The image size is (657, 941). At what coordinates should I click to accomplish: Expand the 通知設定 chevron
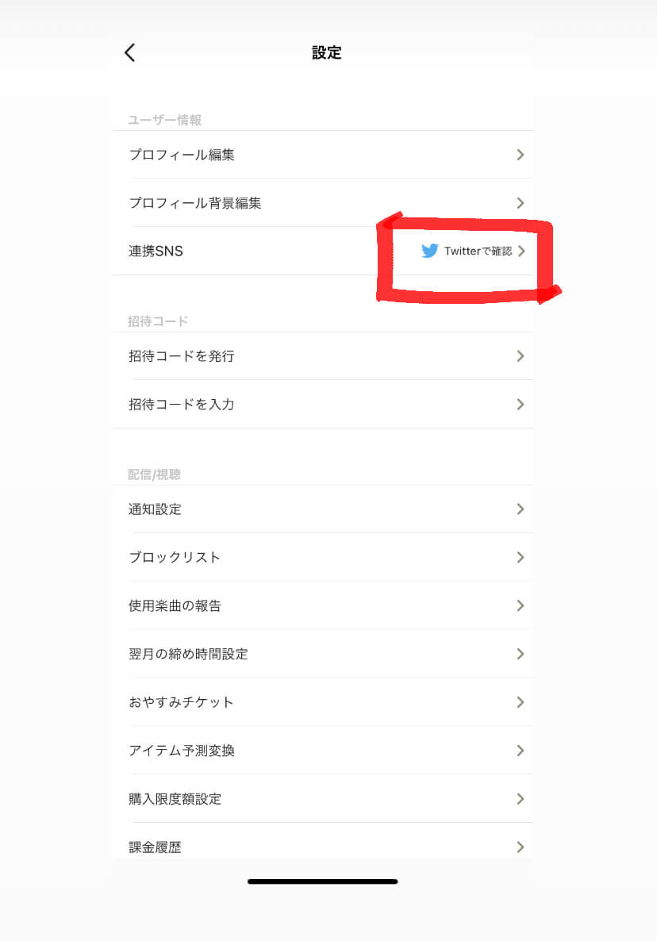[521, 509]
